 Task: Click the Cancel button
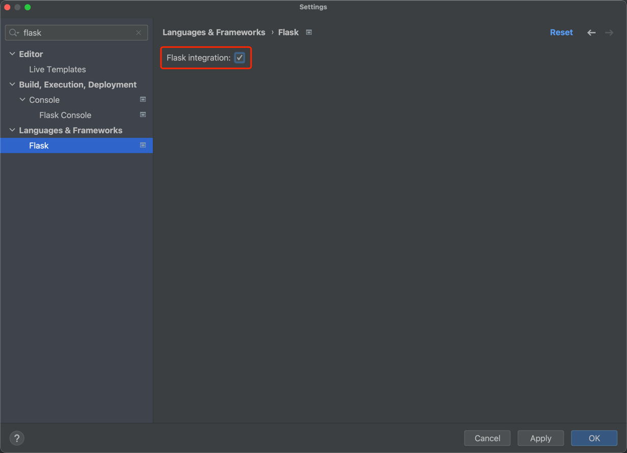[487, 438]
